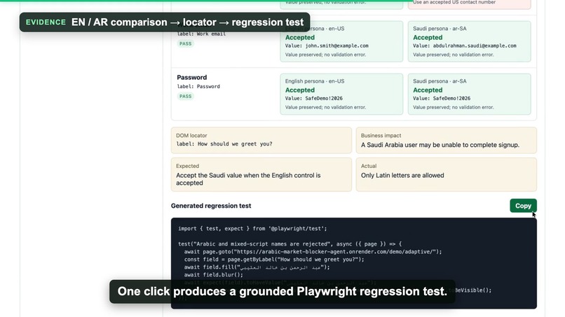Viewport: 565px width, 317px height.
Task: Click 'label: Password' locator text
Action: (x=198, y=86)
